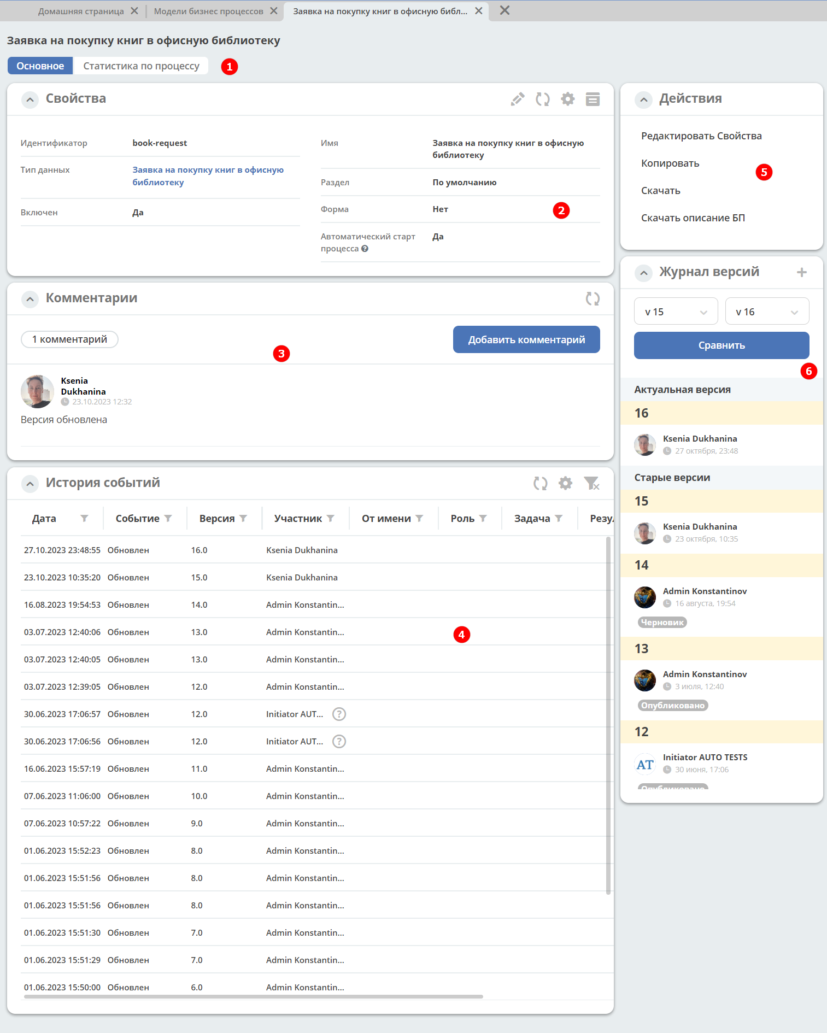Filter by Версия column

(x=243, y=518)
